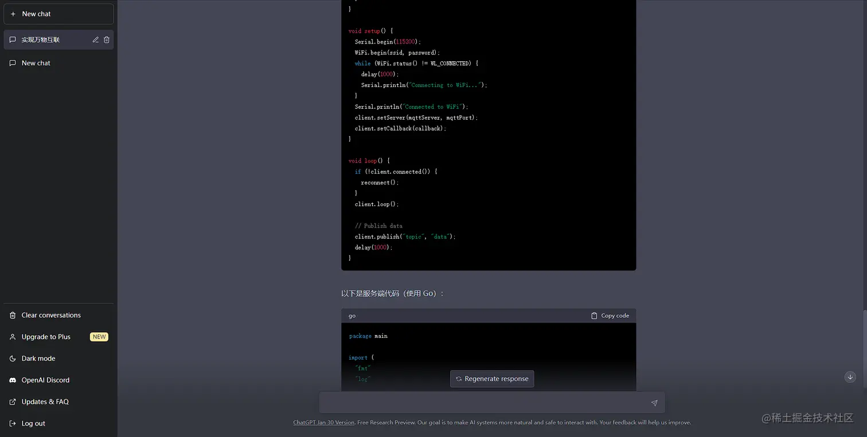Click code line Serial.begin(115200);
The image size is (867, 437).
(x=388, y=42)
